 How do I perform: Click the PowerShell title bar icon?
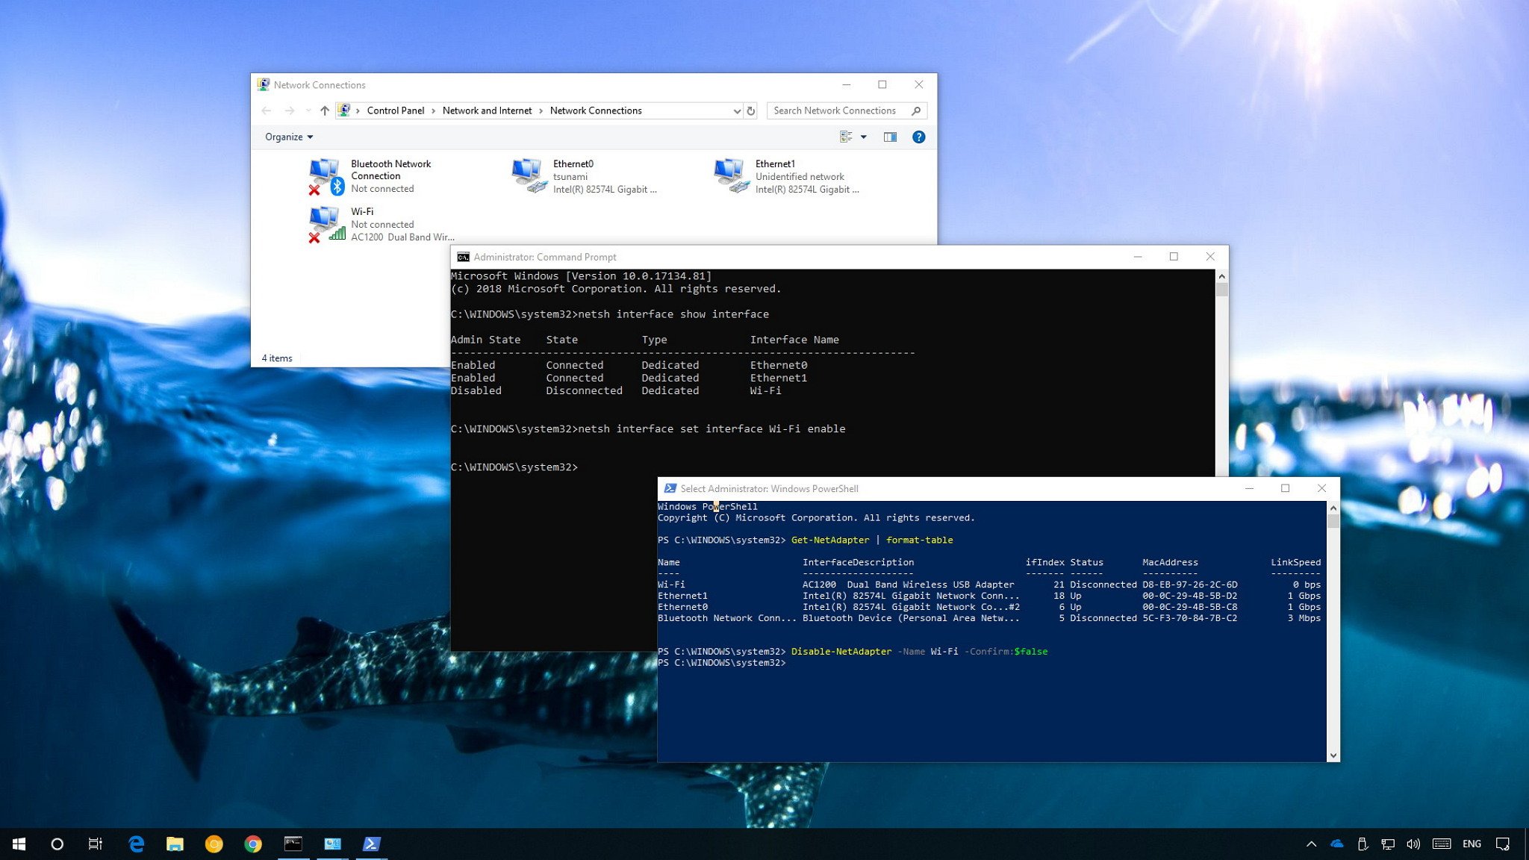pos(670,488)
